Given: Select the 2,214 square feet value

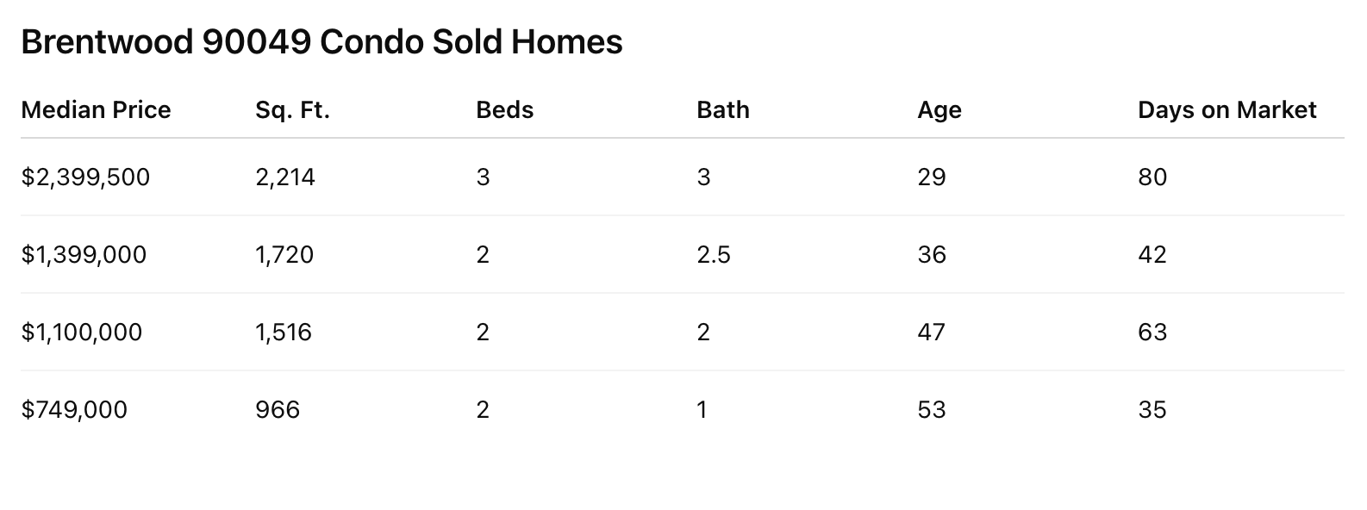Looking at the screenshot, I should coord(285,177).
